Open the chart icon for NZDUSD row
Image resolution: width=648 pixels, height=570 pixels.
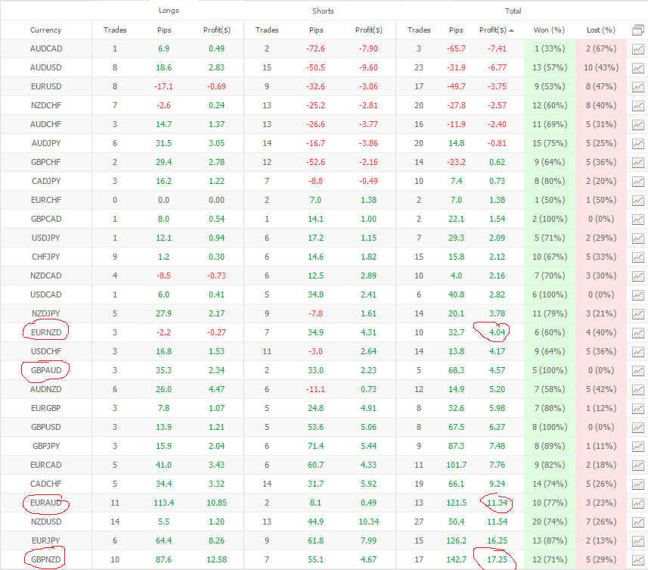637,522
